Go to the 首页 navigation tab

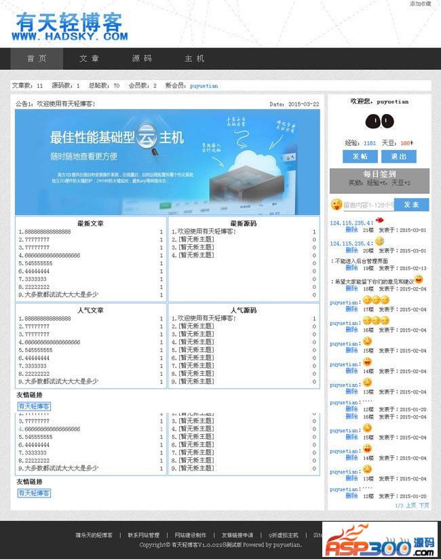[x=37, y=58]
